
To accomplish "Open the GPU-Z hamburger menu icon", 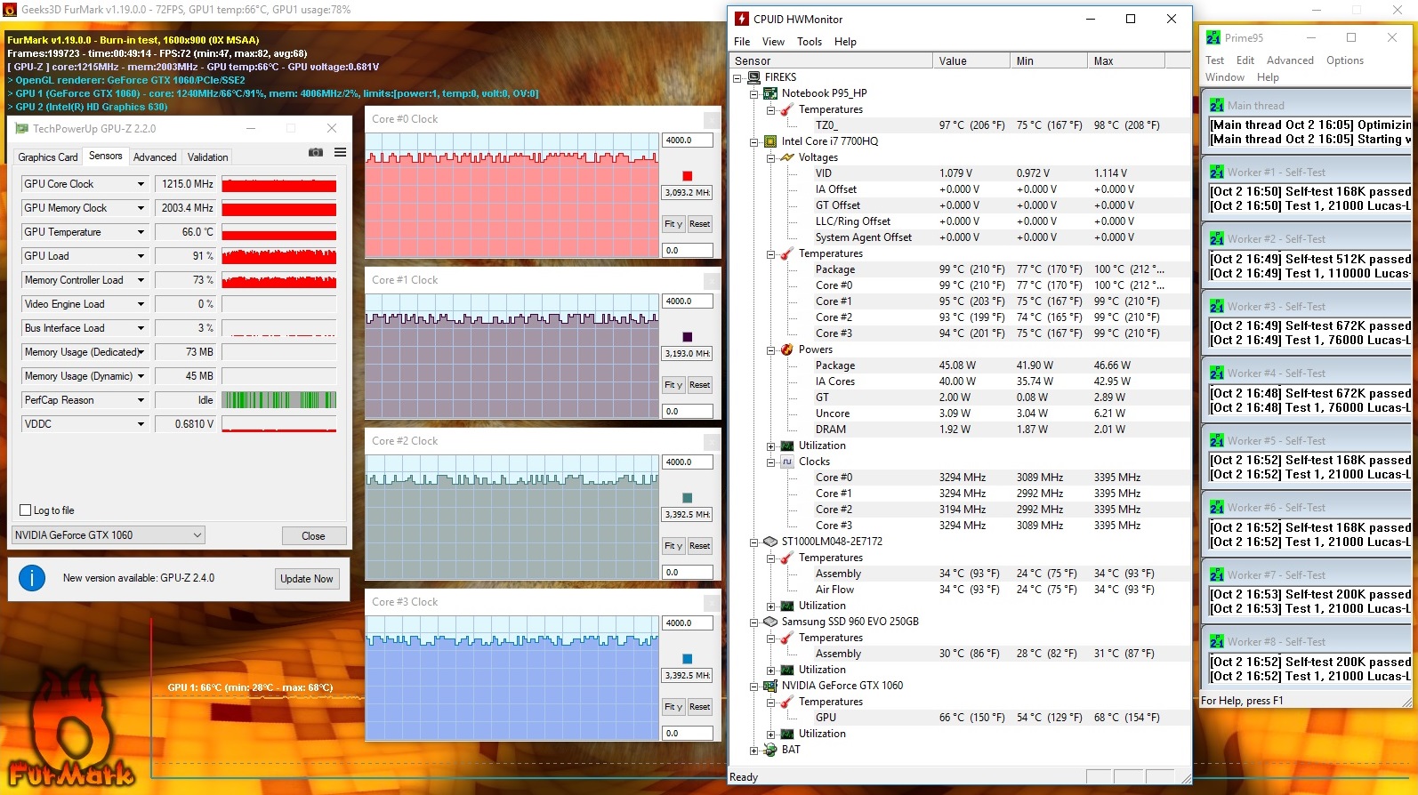I will point(340,152).
